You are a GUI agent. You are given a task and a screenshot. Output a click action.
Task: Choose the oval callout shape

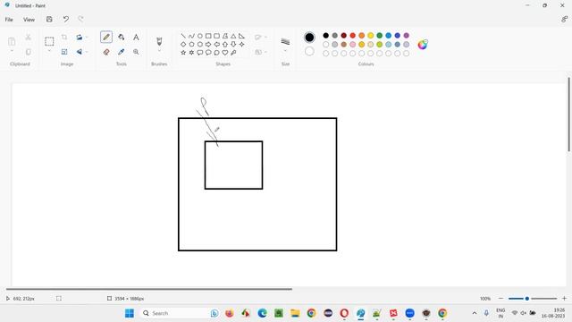[x=208, y=53]
